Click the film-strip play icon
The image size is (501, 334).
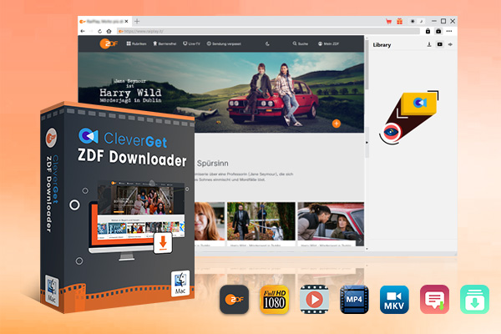click(315, 300)
